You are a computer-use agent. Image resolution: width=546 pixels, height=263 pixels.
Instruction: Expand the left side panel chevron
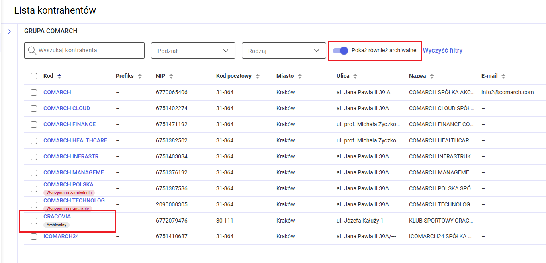[x=9, y=32]
